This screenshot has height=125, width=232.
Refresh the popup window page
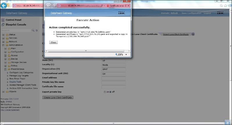click(126, 5)
